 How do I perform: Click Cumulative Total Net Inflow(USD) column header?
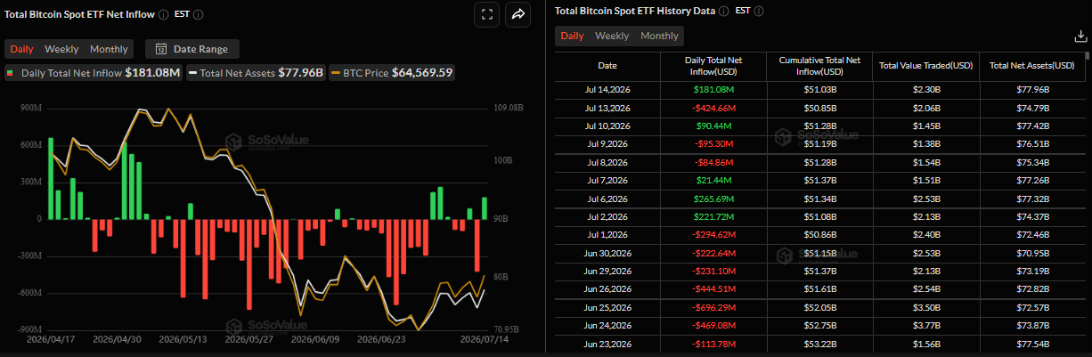(819, 66)
